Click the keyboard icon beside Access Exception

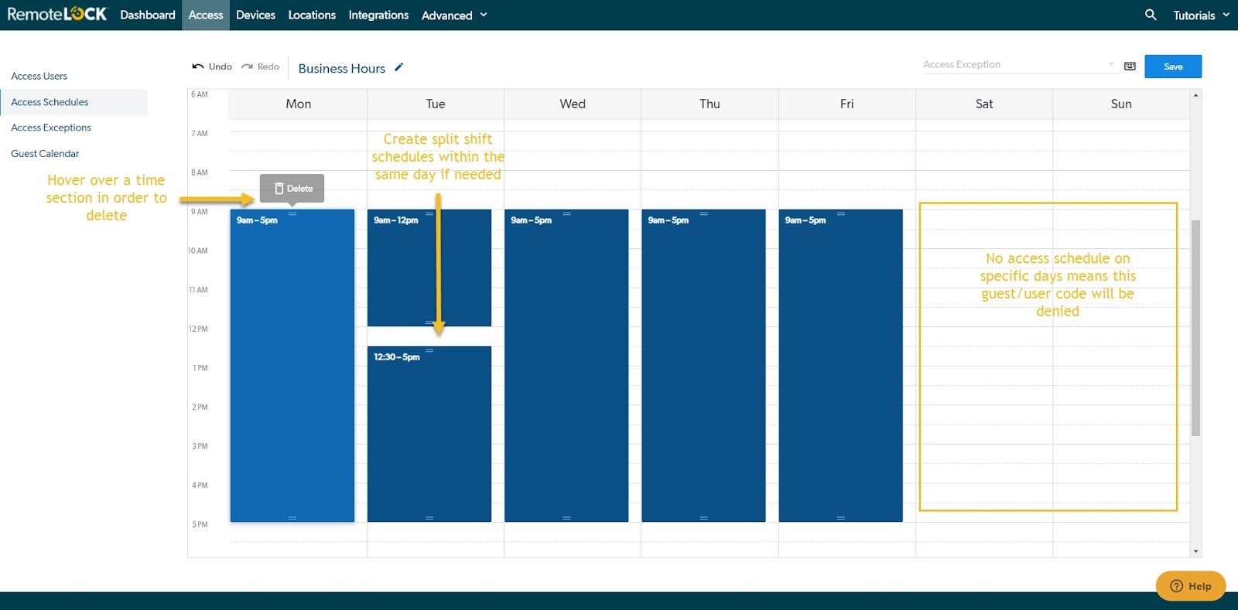click(1130, 66)
